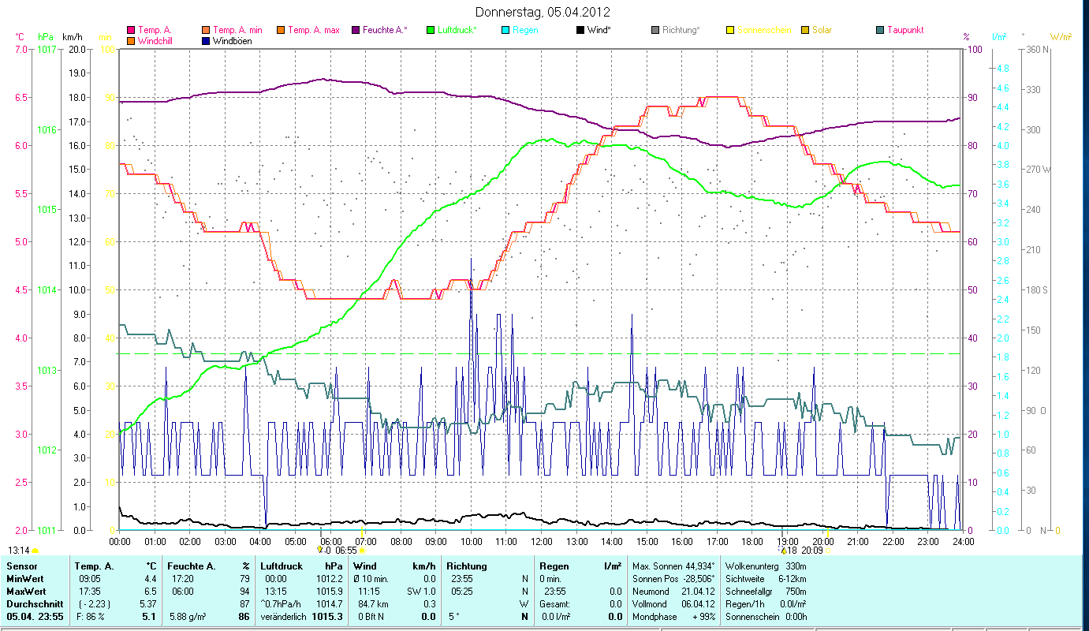The width and height of the screenshot is (1089, 631).
Task: Click the sunrise marker at 06:55
Action: 362,551
